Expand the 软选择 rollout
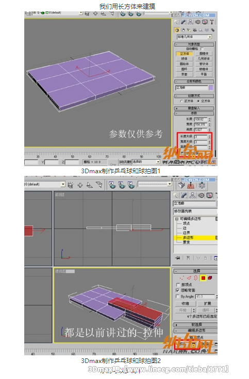The height and width of the screenshot is (379, 249). (x=195, y=325)
